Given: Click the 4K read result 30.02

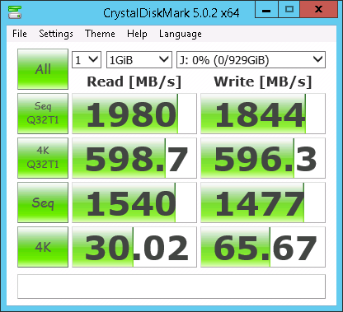Looking at the screenshot, I should (x=134, y=247).
